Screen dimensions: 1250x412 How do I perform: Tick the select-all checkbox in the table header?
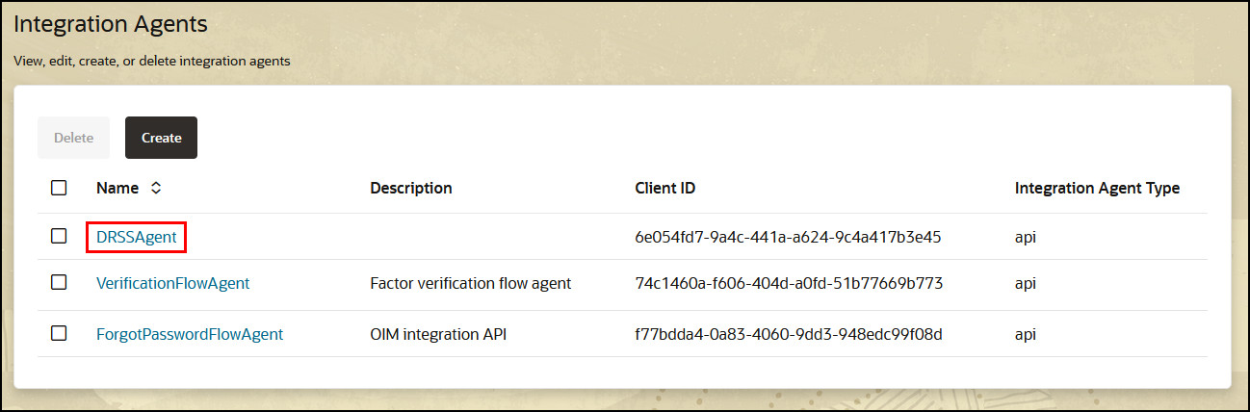tap(59, 188)
